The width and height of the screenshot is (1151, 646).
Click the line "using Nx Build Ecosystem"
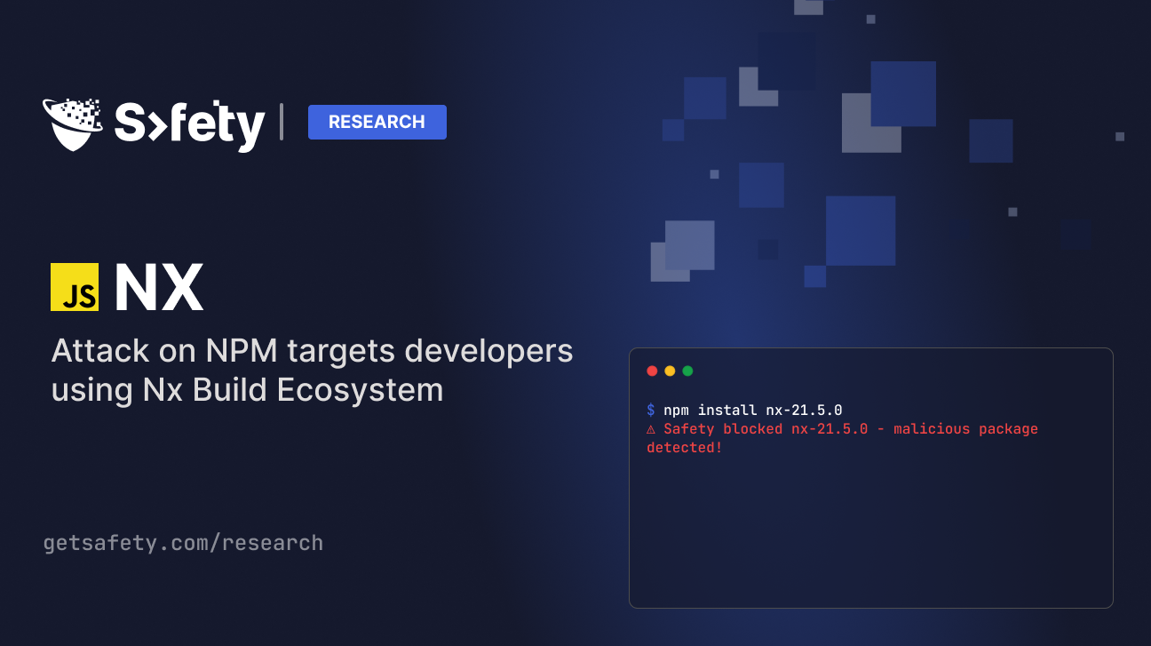click(247, 390)
